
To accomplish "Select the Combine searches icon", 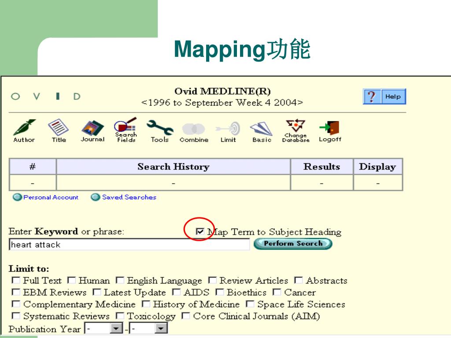I will tap(194, 133).
